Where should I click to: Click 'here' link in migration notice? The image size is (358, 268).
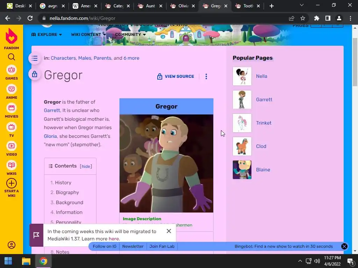(114, 239)
